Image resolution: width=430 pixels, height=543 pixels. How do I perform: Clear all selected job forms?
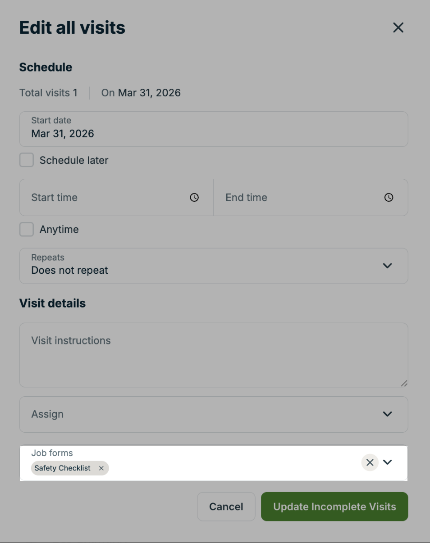tap(369, 462)
